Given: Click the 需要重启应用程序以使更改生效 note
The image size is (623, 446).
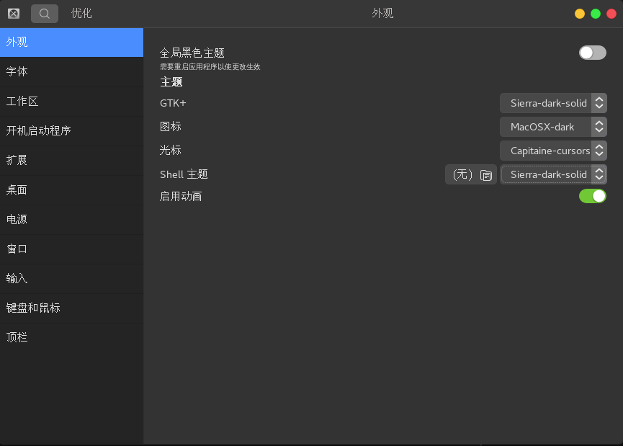Looking at the screenshot, I should tap(210, 67).
